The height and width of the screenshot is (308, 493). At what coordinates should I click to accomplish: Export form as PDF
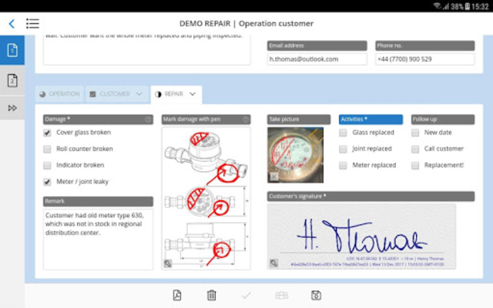tap(177, 295)
